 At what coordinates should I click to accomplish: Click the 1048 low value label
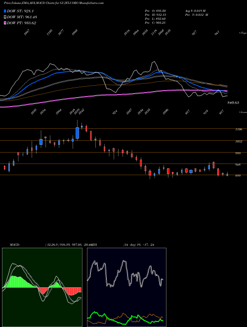coord(73,111)
